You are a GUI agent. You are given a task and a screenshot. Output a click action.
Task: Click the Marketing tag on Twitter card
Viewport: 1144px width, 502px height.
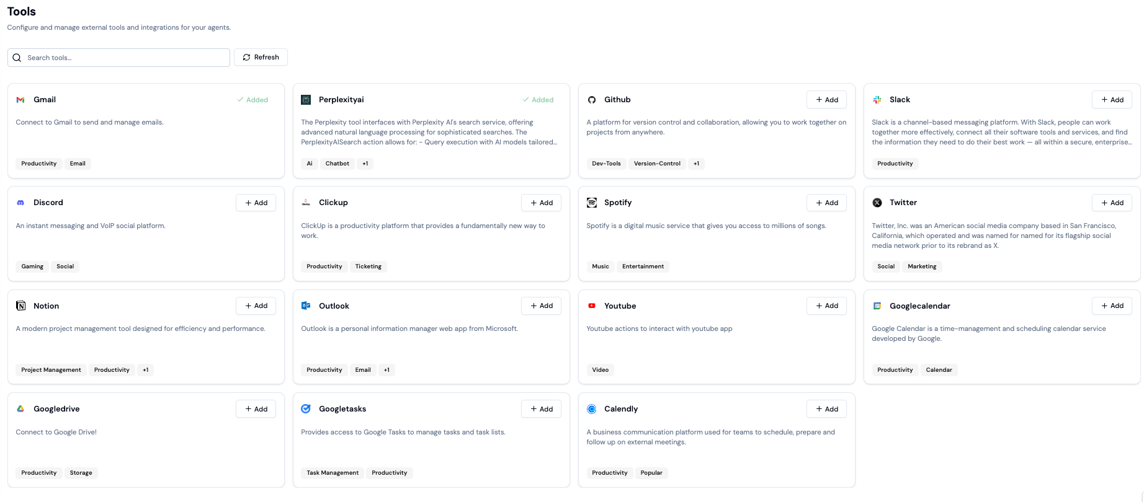tap(922, 266)
